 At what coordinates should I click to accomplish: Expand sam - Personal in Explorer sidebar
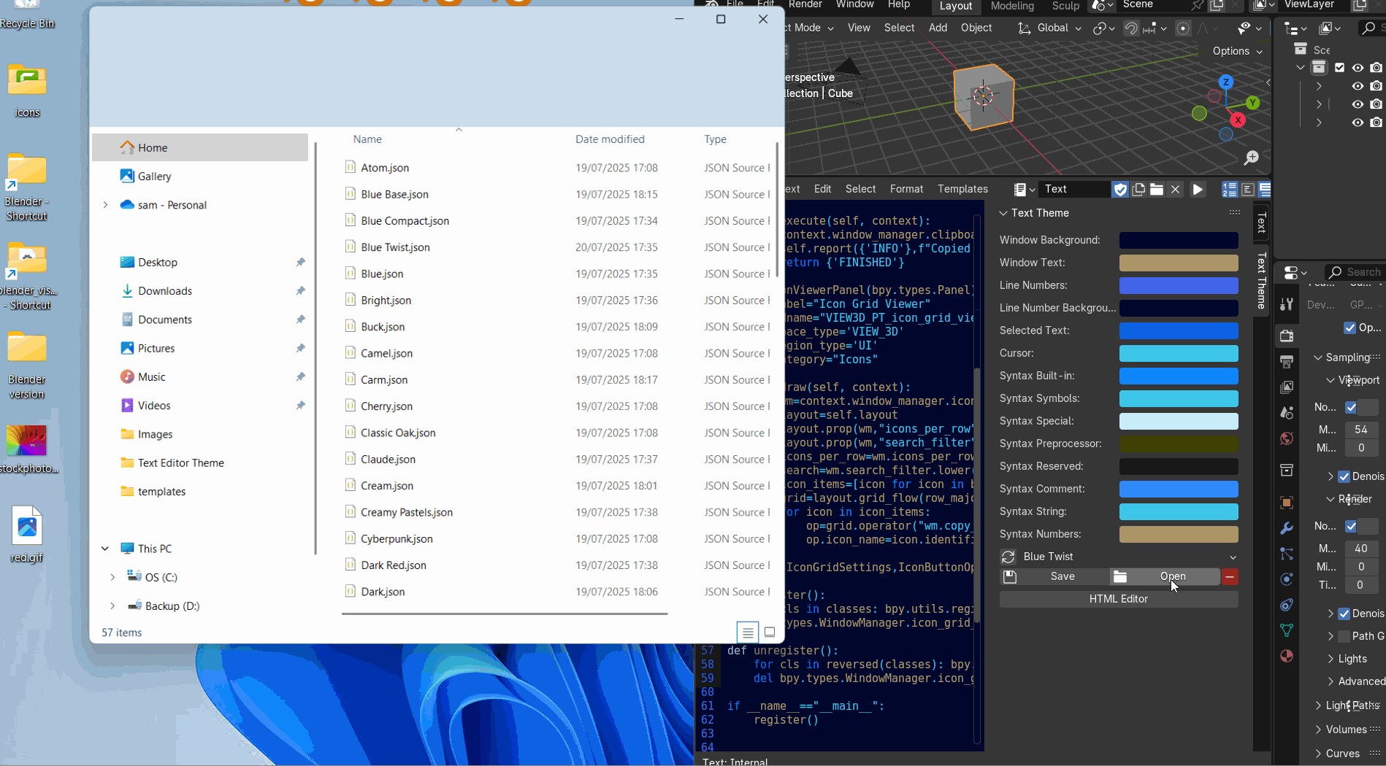tap(105, 205)
